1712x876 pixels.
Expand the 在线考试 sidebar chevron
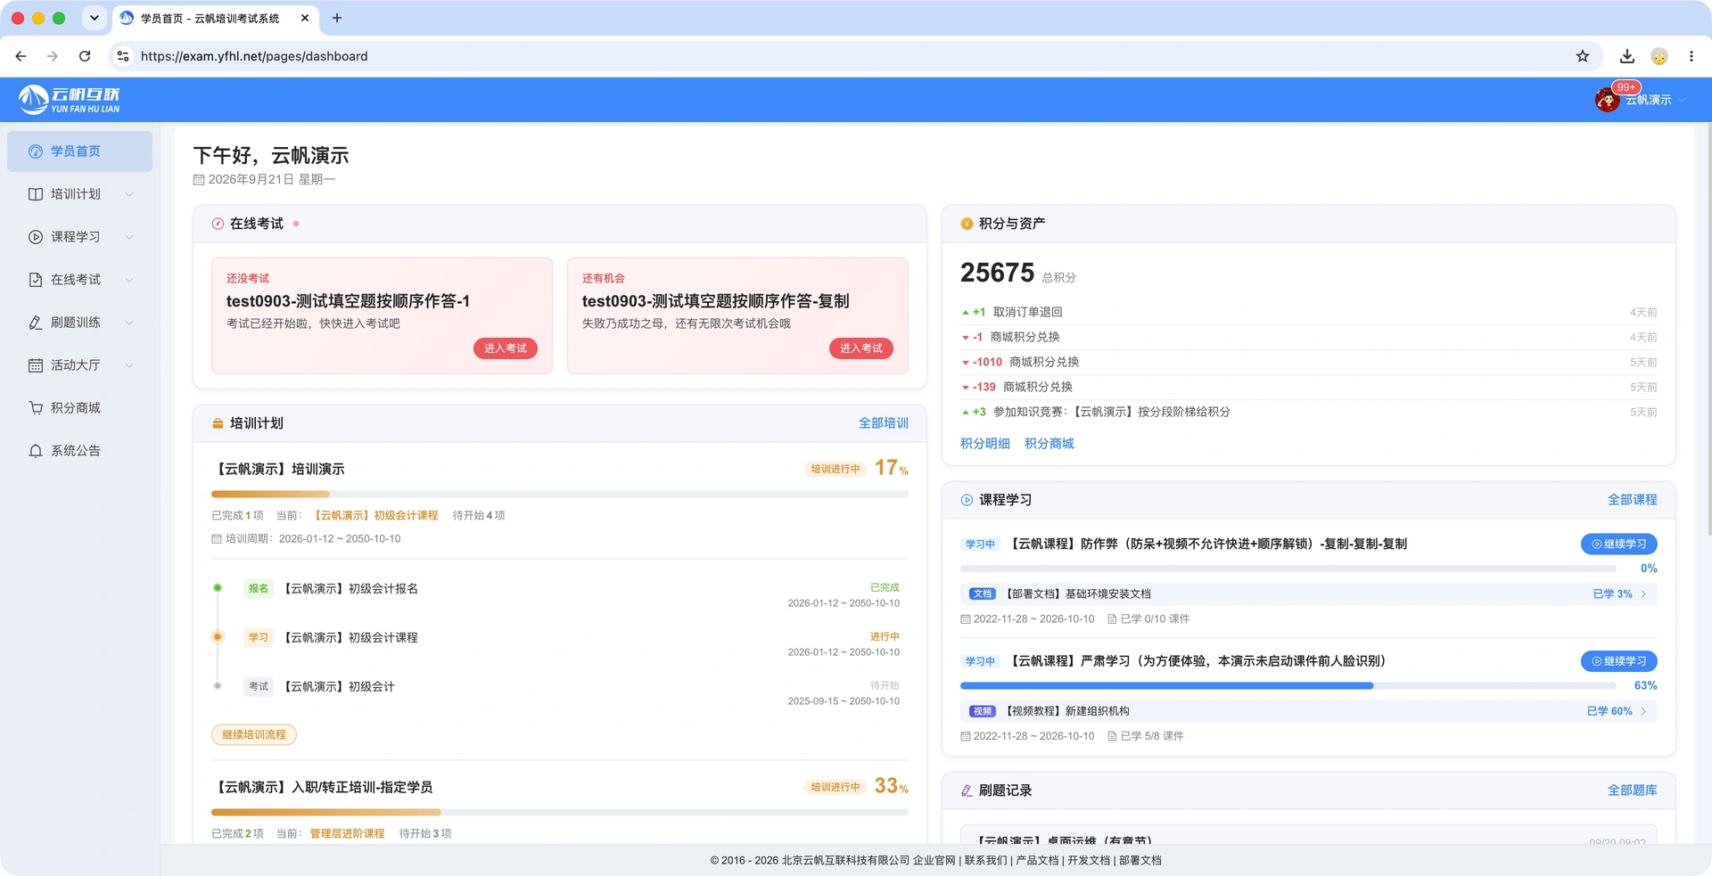coord(129,280)
